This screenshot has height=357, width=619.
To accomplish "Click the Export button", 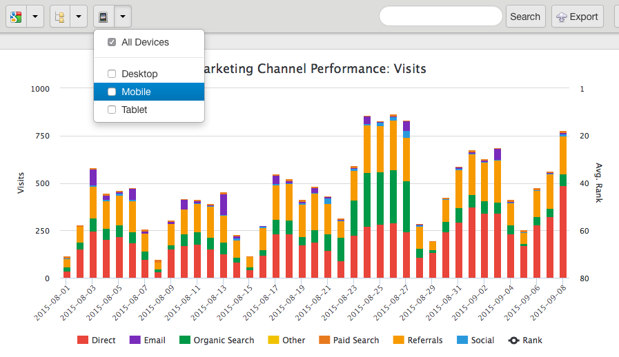I will (577, 17).
